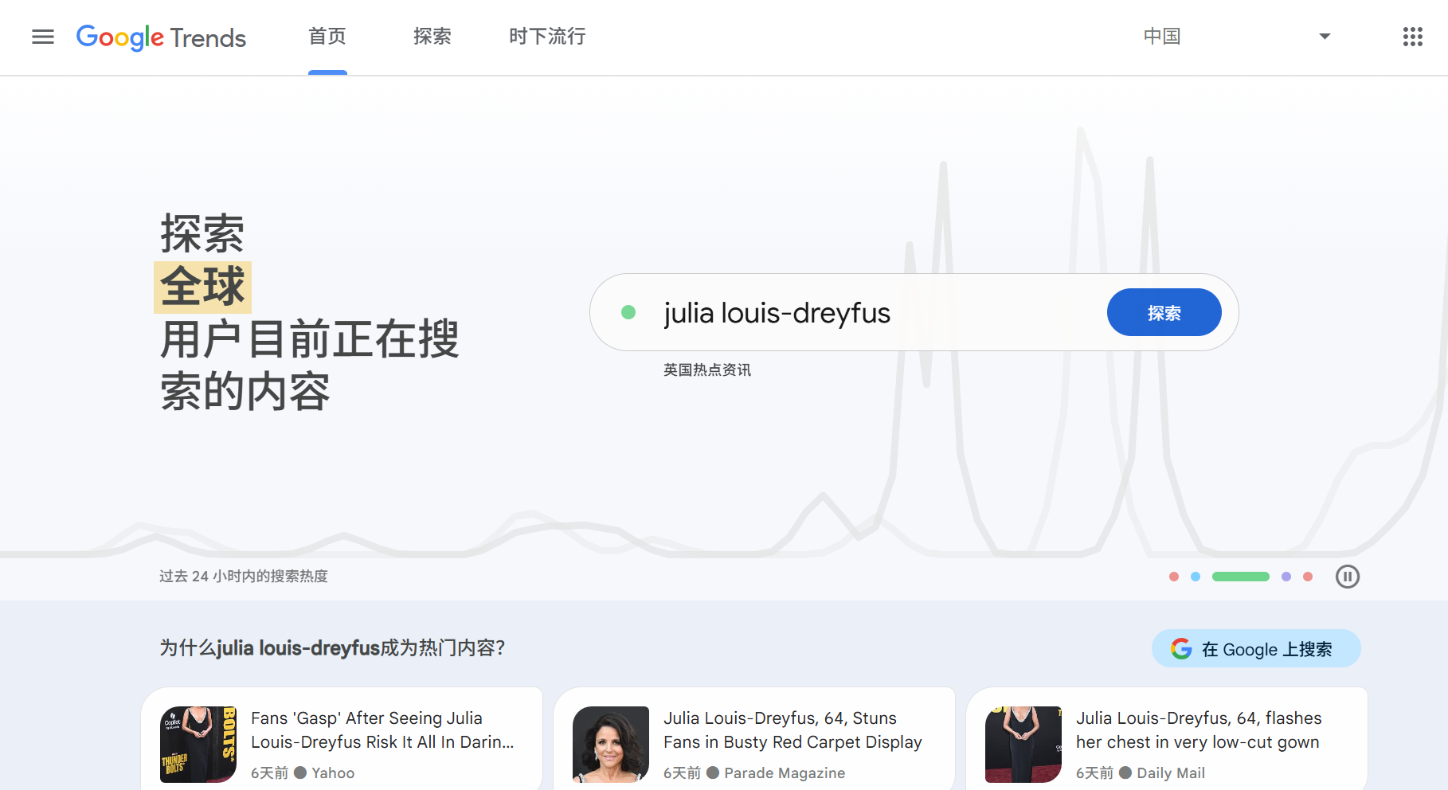
Task: Open the 中国 country selector
Action: coord(1237,37)
